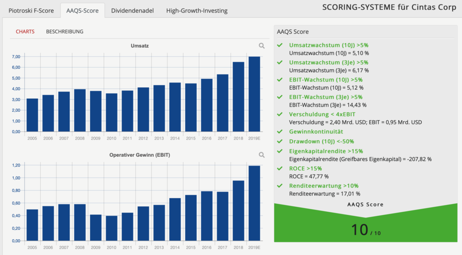Magnify the Umsatz chart with the search icon
This screenshot has width=462, height=255.
point(262,46)
